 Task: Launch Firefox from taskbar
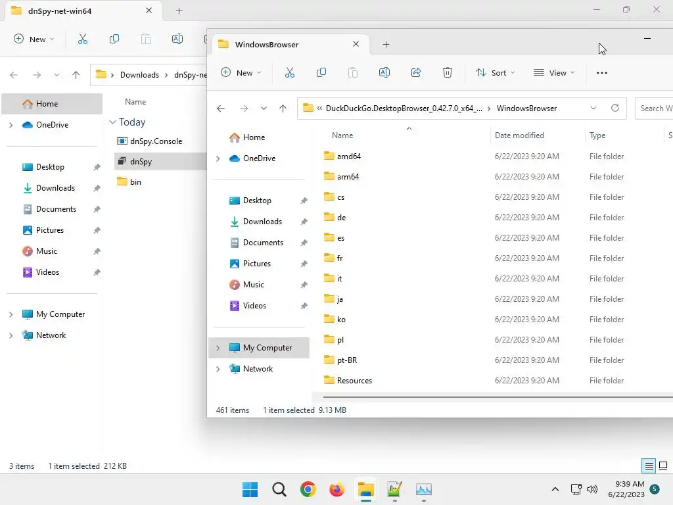point(337,489)
